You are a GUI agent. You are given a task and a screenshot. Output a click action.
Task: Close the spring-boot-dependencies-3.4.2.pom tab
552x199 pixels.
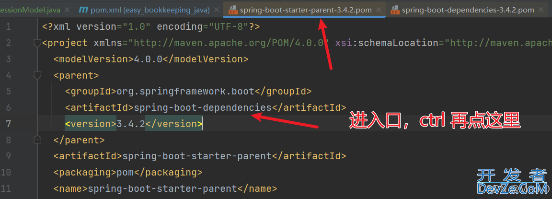pos(540,10)
